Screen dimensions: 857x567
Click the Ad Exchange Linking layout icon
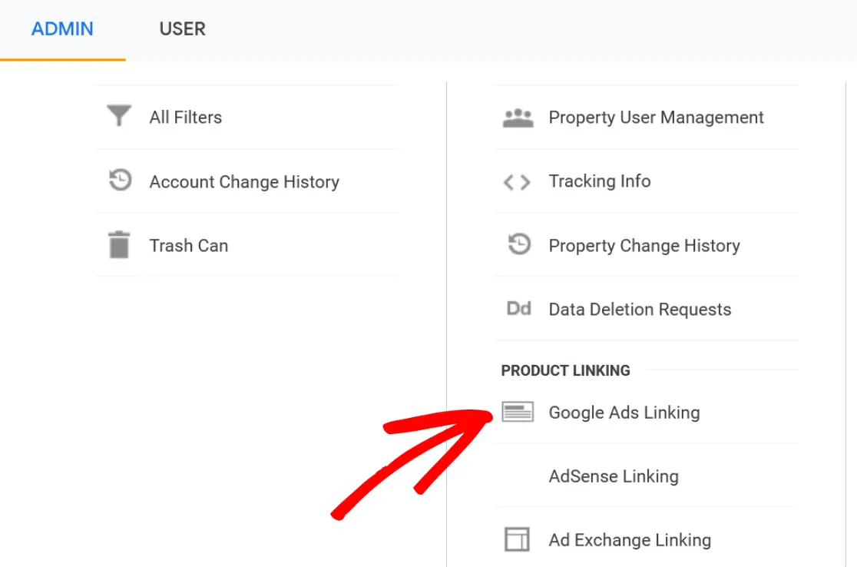(x=517, y=539)
